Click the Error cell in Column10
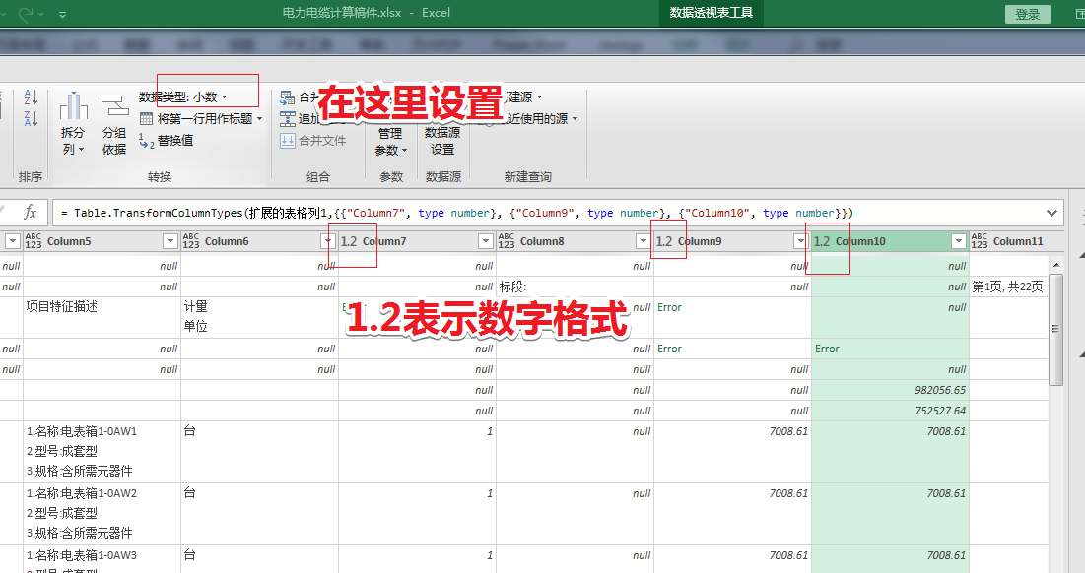 click(890, 349)
